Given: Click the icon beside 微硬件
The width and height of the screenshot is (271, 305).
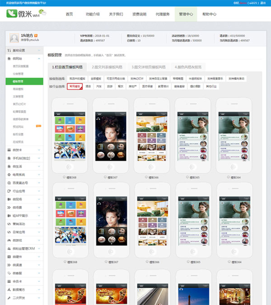Looking at the screenshot, I should [x=9, y=257].
